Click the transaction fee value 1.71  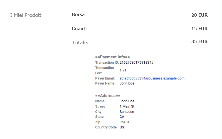click(x=123, y=70)
